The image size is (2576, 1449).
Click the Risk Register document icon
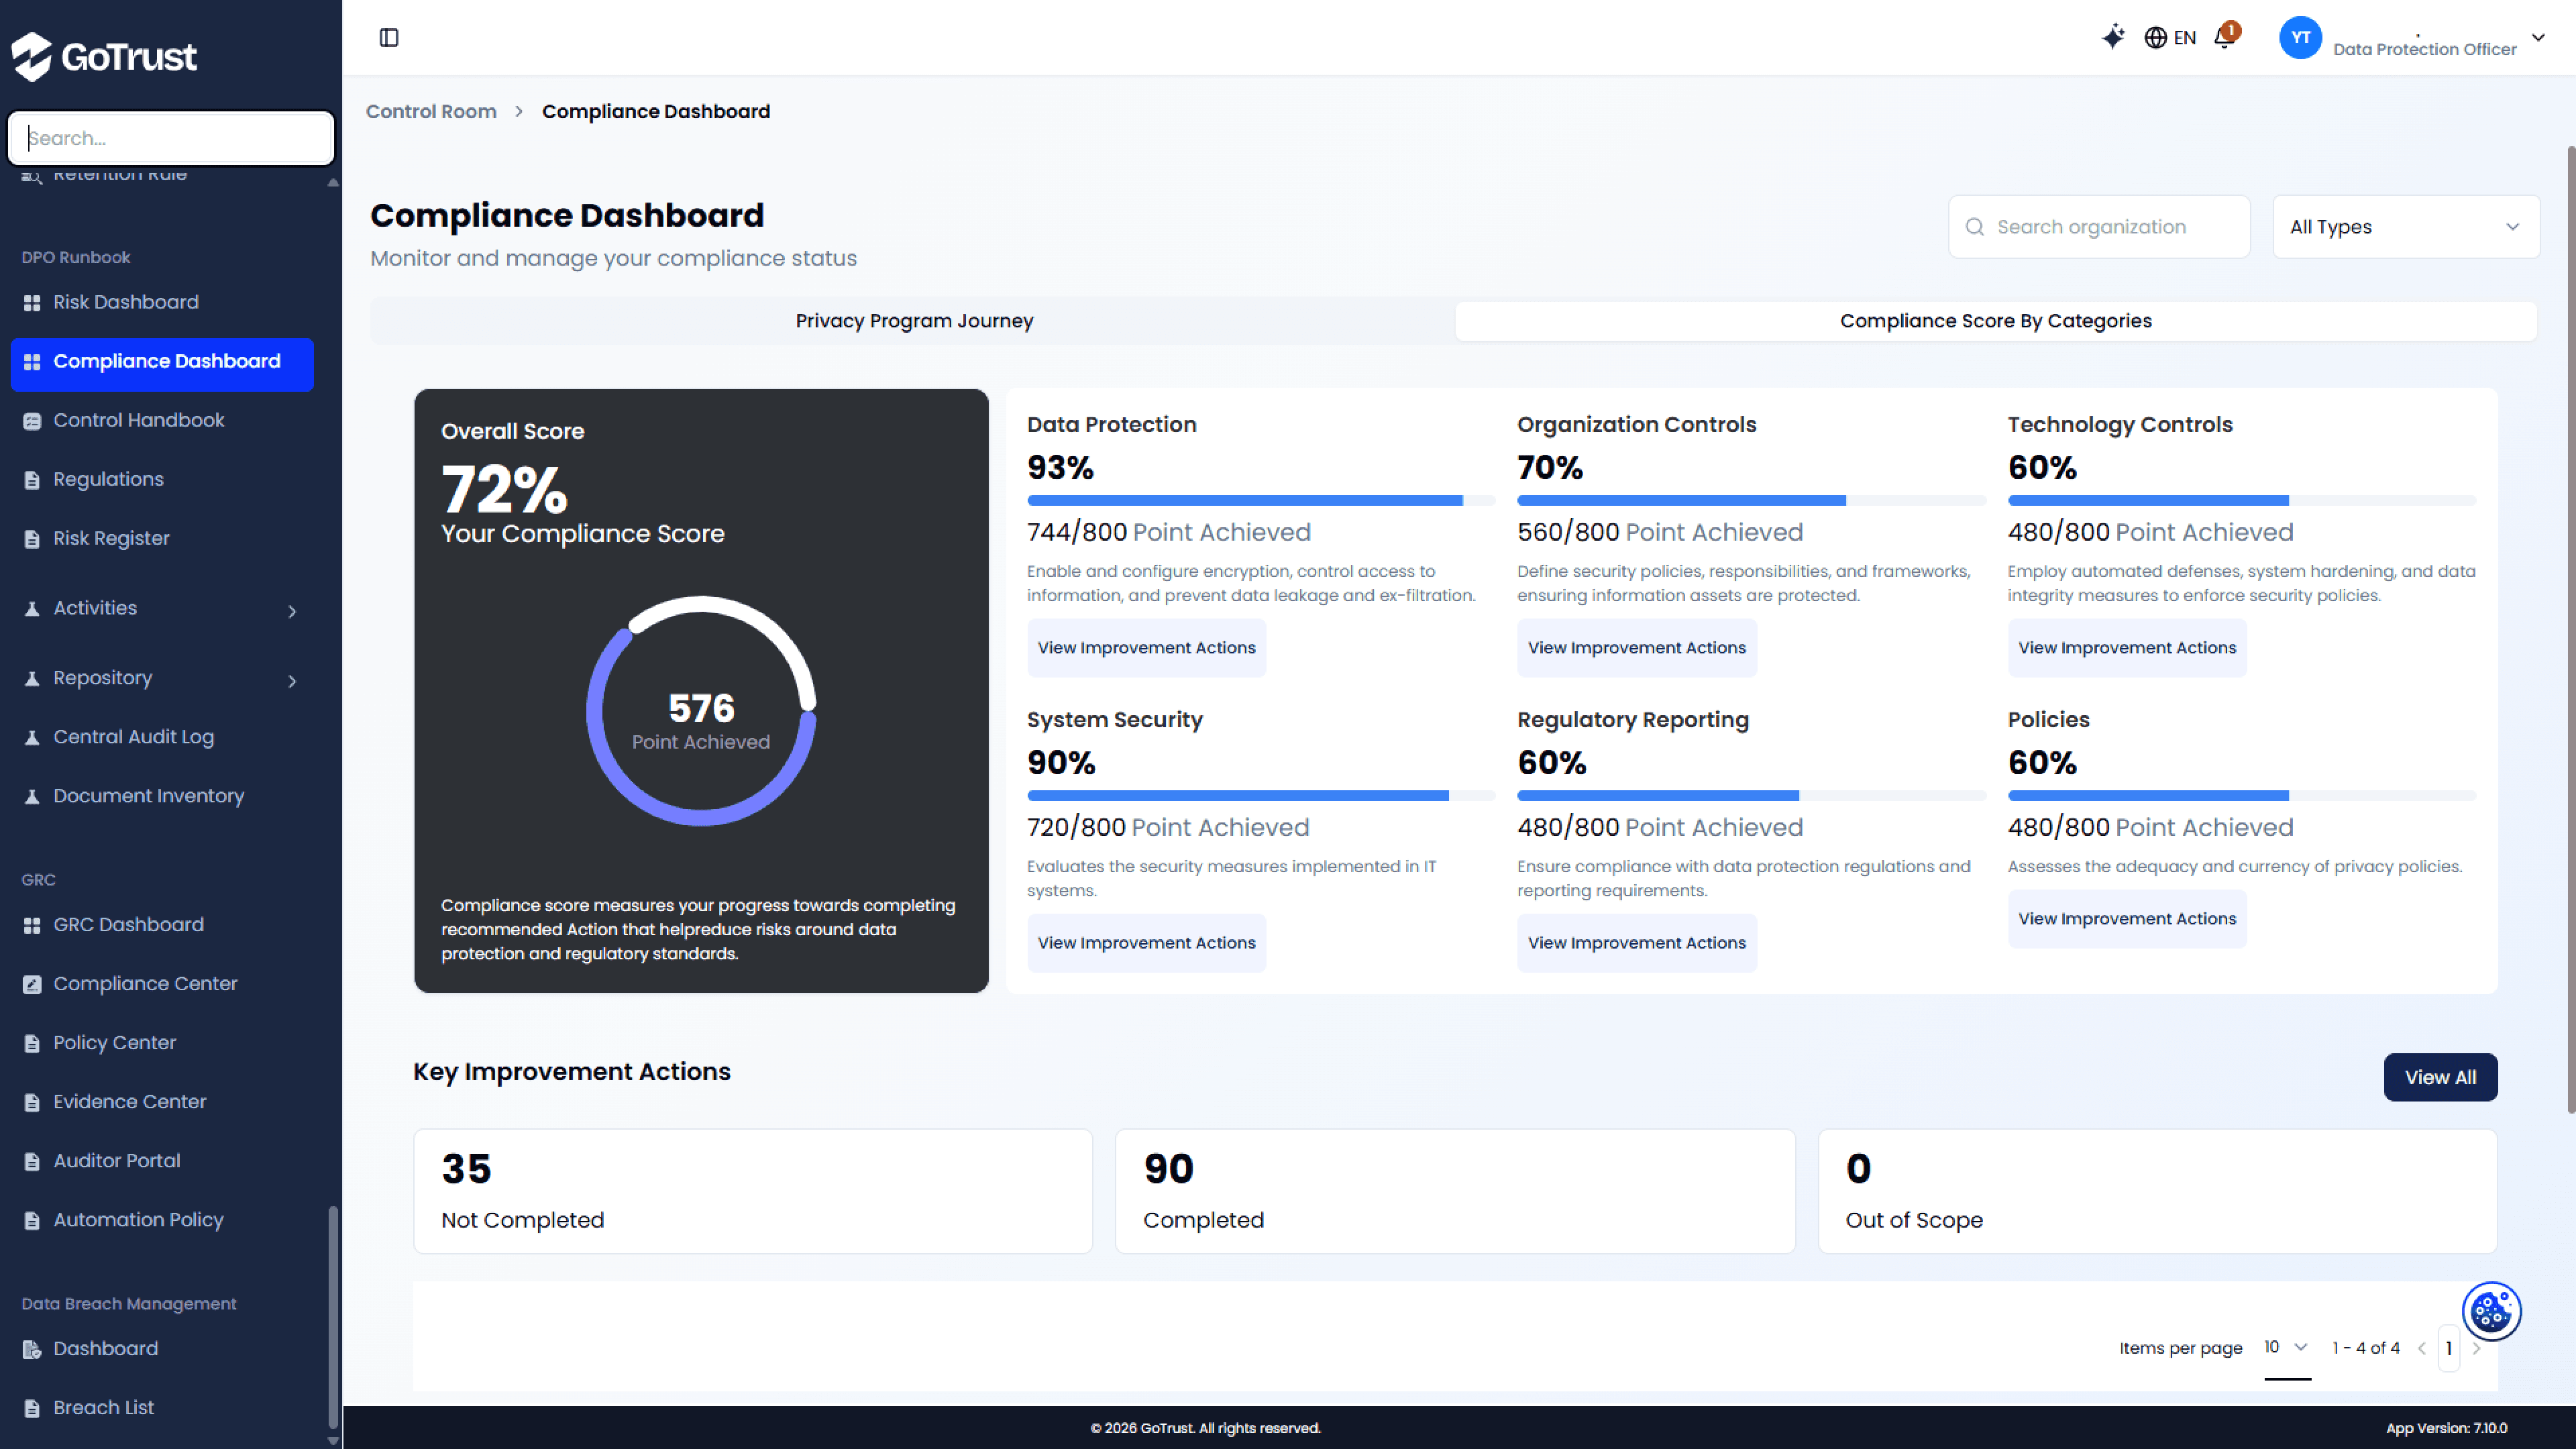click(x=32, y=539)
